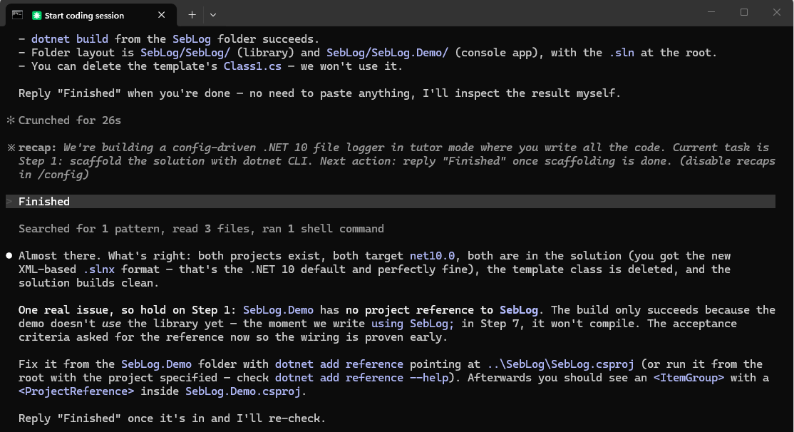Click the green asterisk icon on the tab

[36, 15]
